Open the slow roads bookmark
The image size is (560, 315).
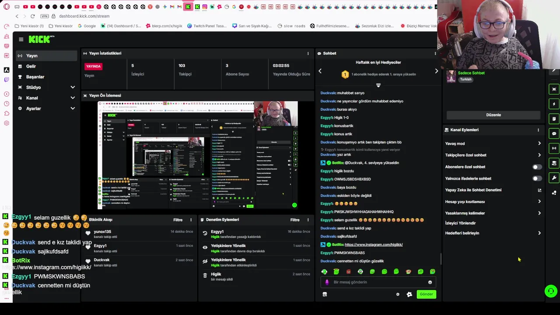pos(291,26)
